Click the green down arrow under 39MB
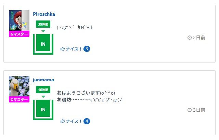Image resolution: width=219 pixels, height=140 pixels. tap(43, 31)
